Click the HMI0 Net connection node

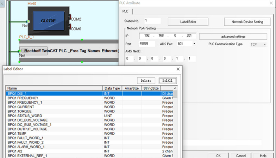pyautogui.click(x=28, y=22)
